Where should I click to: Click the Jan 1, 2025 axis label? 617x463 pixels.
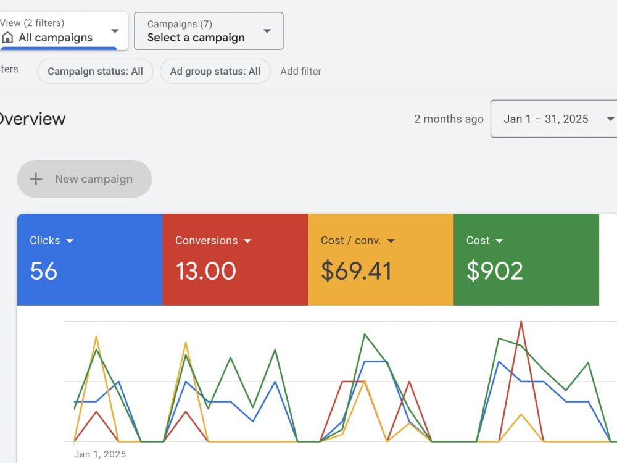(x=100, y=454)
